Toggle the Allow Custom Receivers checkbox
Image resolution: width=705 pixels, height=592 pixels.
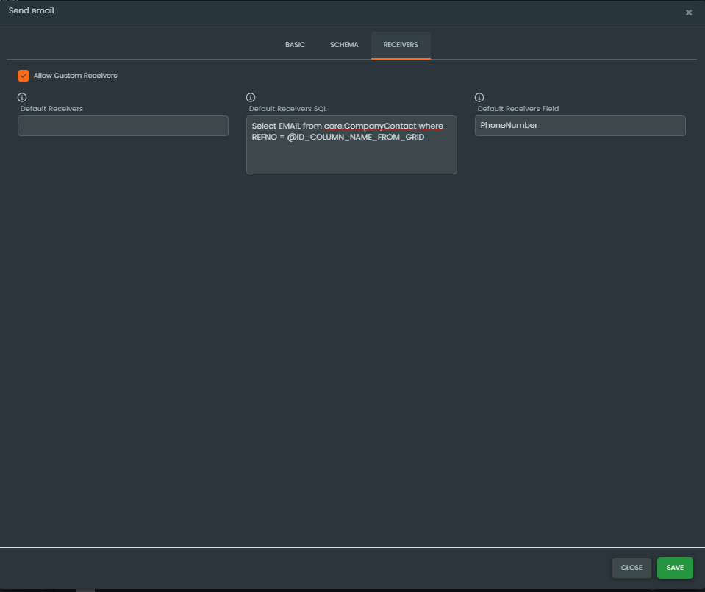click(x=24, y=76)
